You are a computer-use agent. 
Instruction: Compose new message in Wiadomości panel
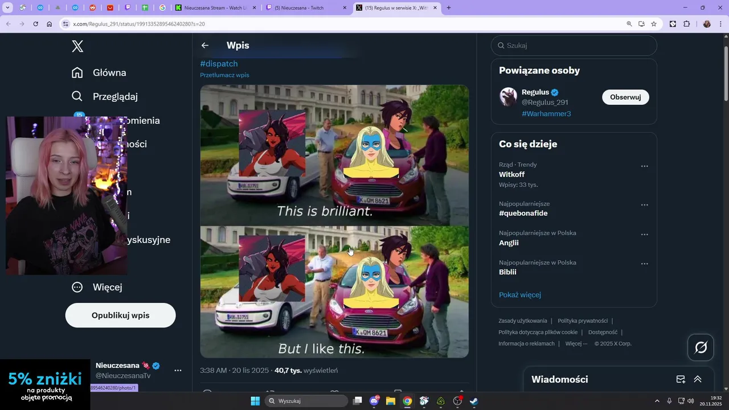[681, 379]
